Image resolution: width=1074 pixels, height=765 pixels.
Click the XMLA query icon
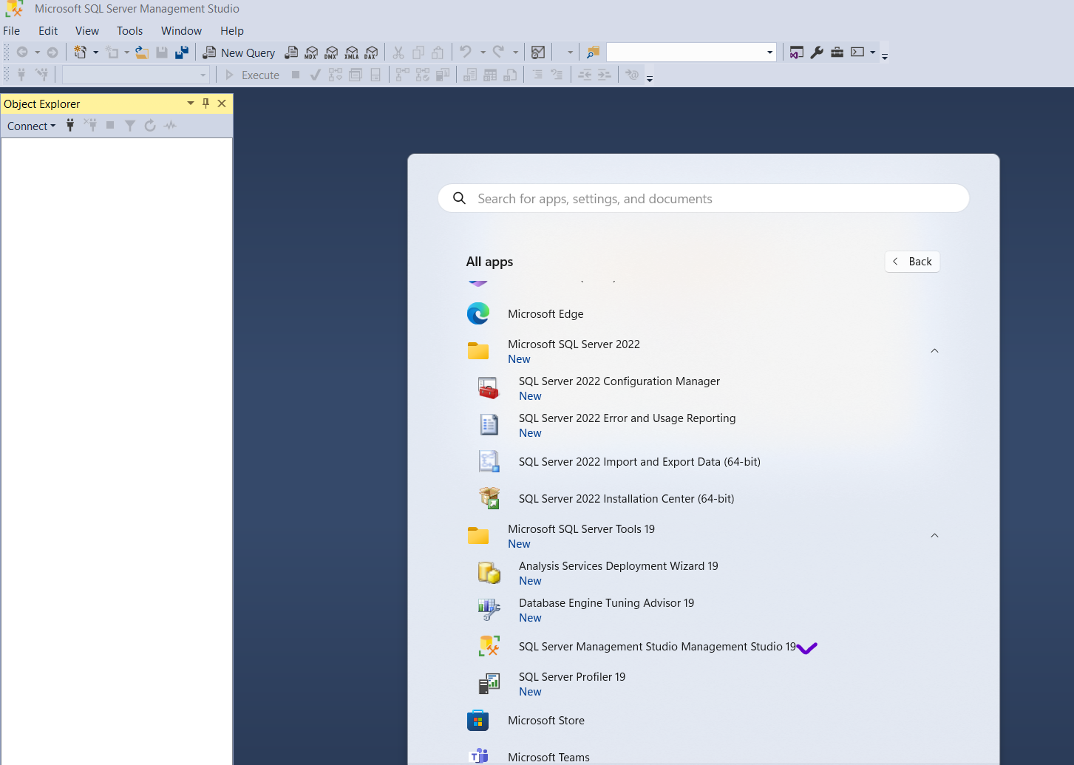[352, 52]
